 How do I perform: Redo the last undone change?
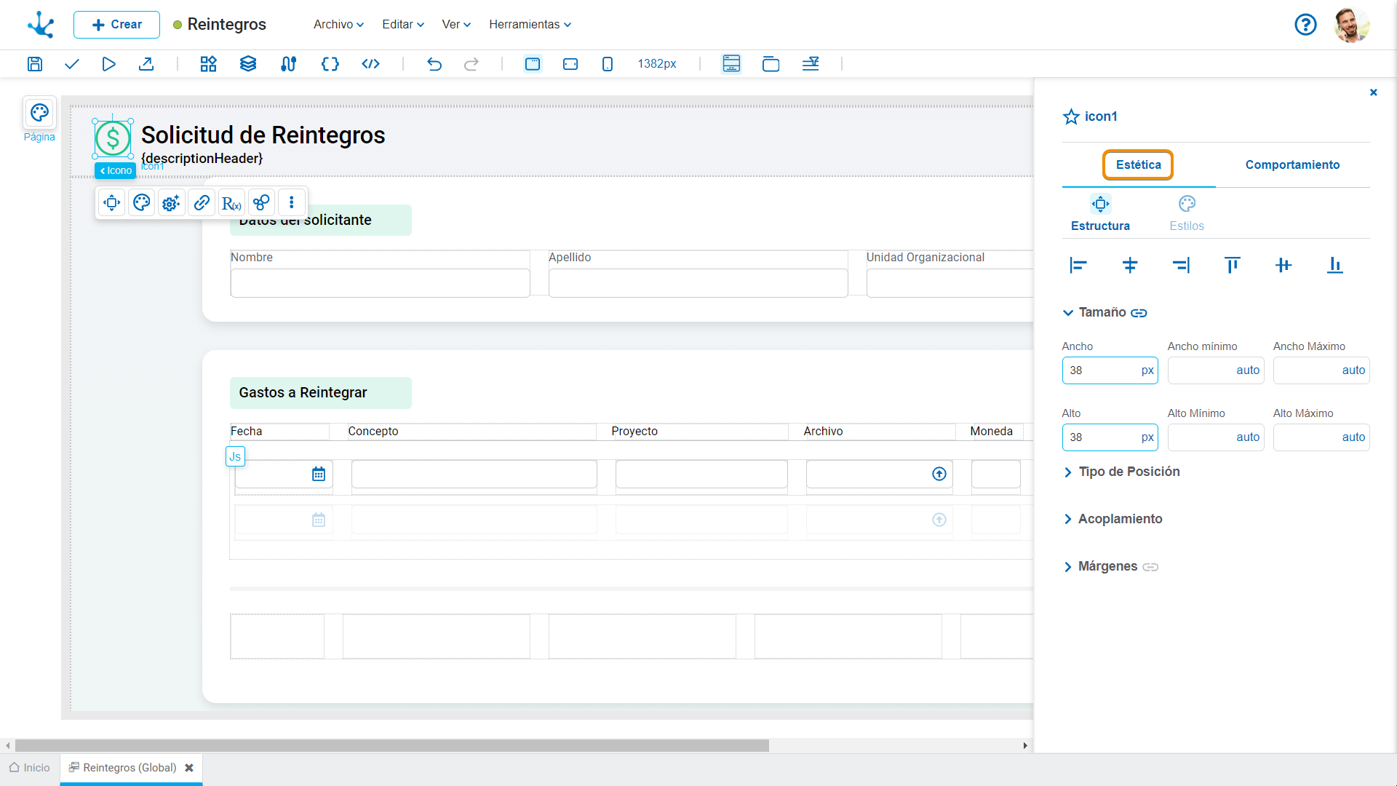[471, 64]
